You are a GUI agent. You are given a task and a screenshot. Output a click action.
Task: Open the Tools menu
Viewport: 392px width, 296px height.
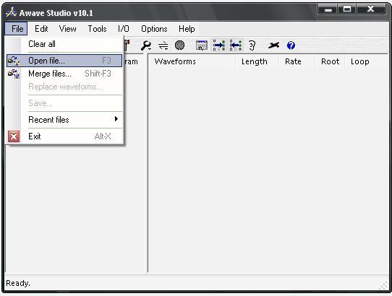[x=97, y=29]
